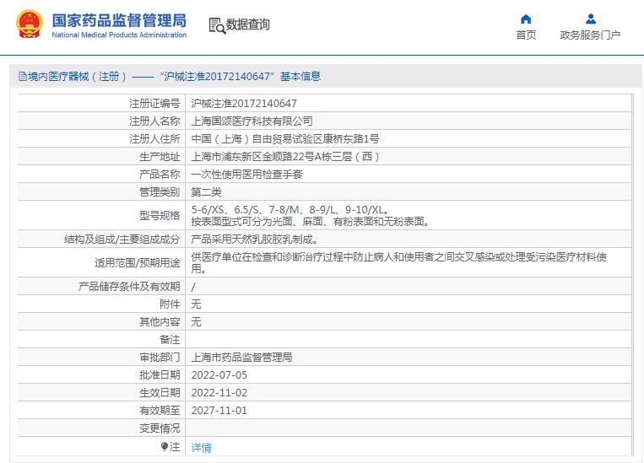Image resolution: width=644 pixels, height=463 pixels.
Task: Select the 无 value in 附件 row
Action: [x=196, y=304]
